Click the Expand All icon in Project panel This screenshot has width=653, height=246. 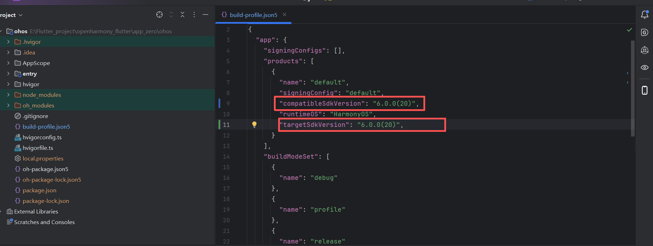171,14
